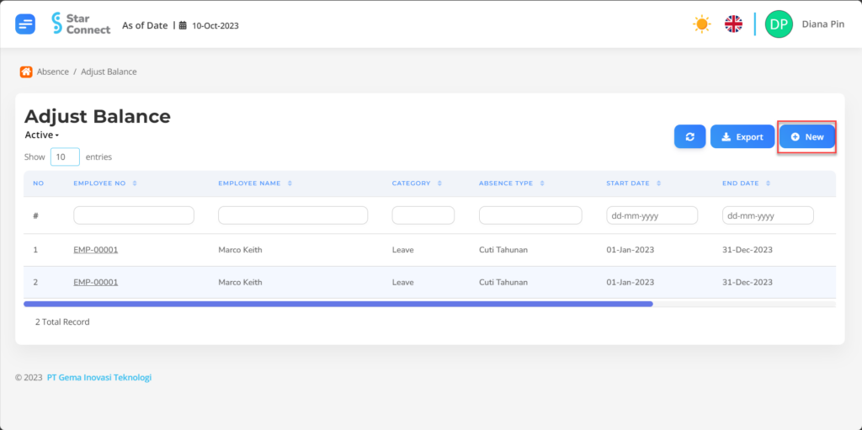Screen dimensions: 862x430
Task: Toggle the sun light-mode icon
Action: tap(701, 24)
